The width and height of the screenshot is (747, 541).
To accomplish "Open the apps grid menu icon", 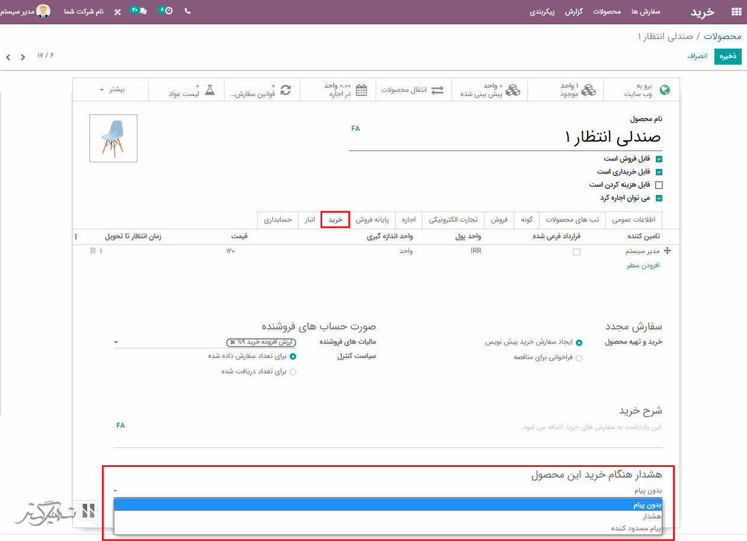I will click(x=736, y=11).
